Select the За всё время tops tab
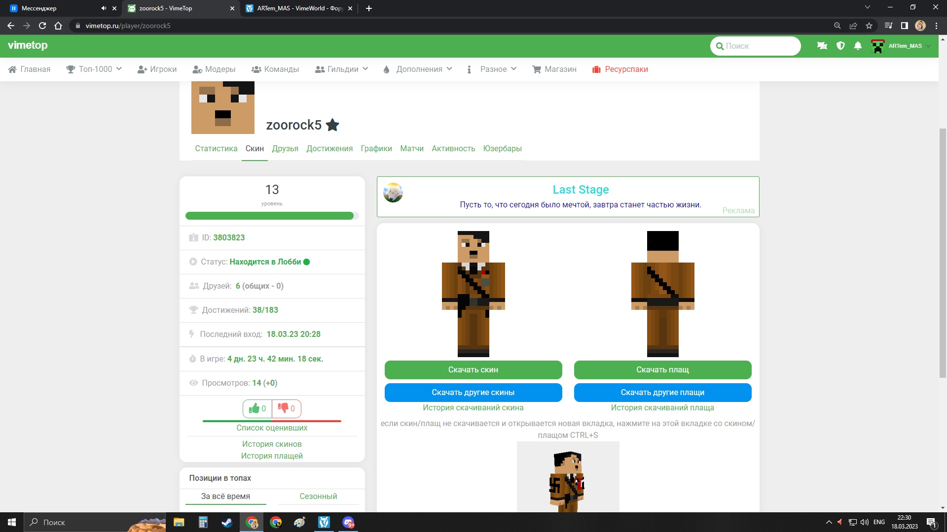The image size is (947, 532). [x=225, y=496]
